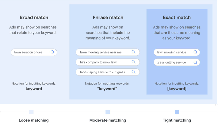The image size is (218, 124).
Task: Click the Tight matching square marker
Action: pos(177,112)
